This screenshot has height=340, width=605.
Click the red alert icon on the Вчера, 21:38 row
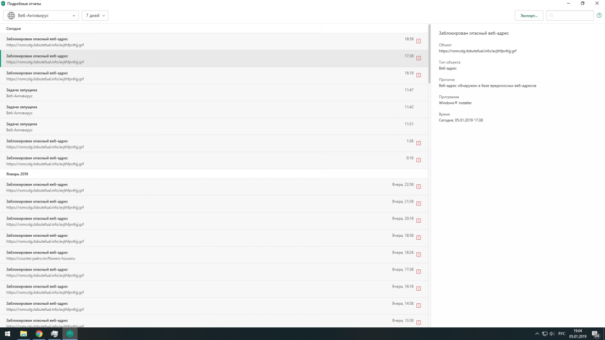pyautogui.click(x=418, y=204)
